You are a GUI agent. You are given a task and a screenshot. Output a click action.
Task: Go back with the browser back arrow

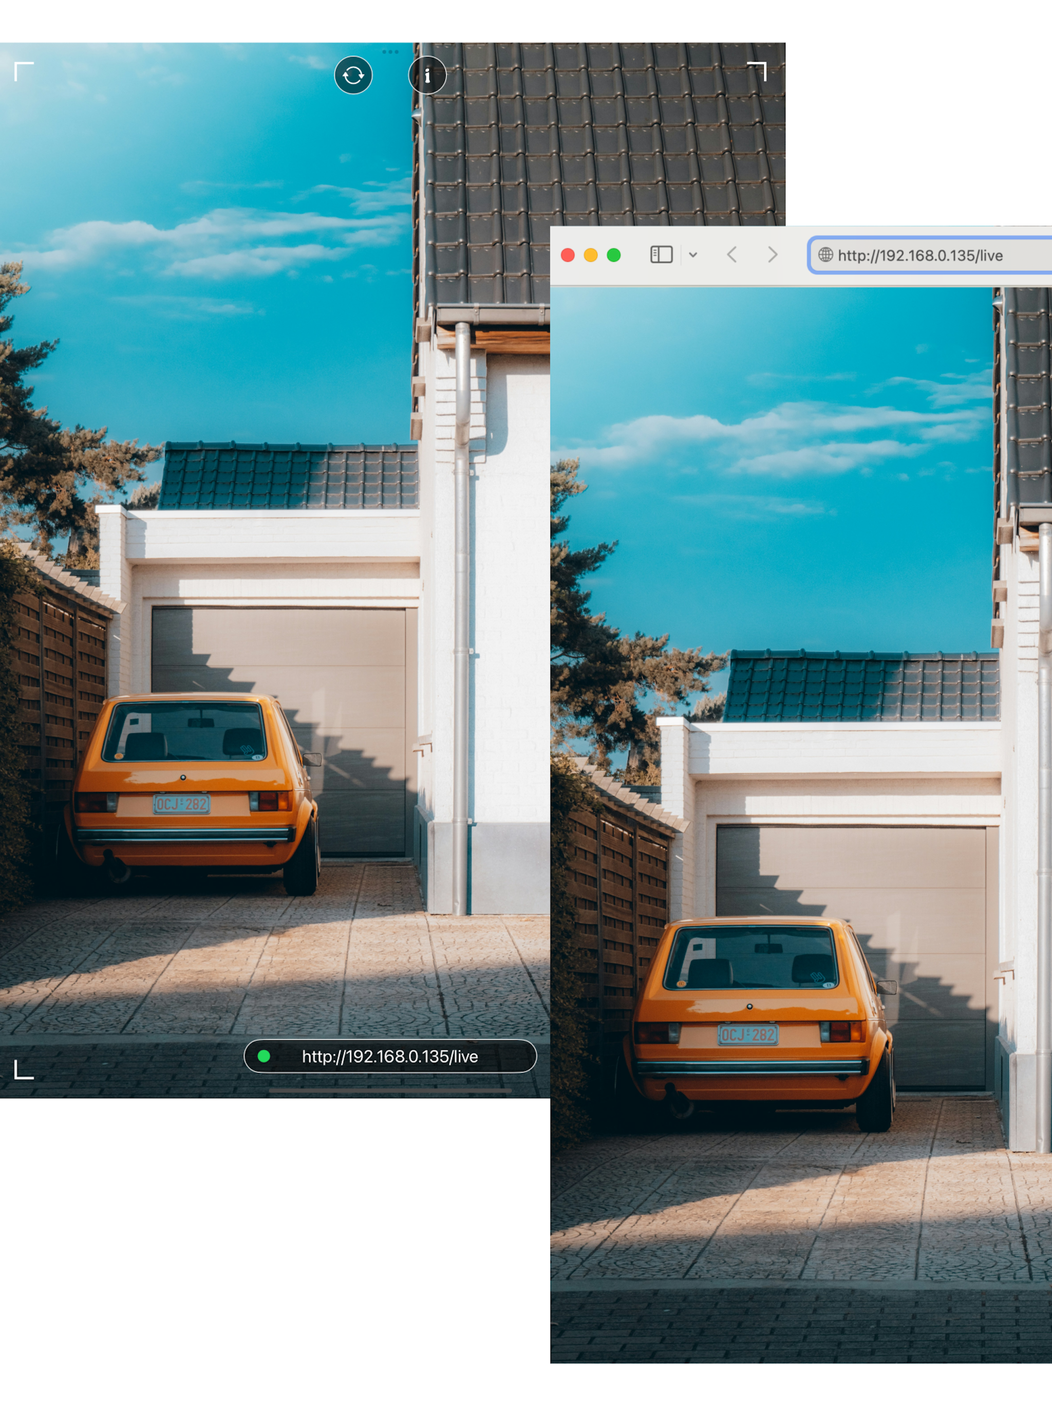pos(731,255)
